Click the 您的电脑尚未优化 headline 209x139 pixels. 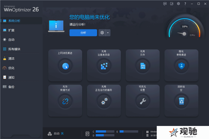click(89, 17)
